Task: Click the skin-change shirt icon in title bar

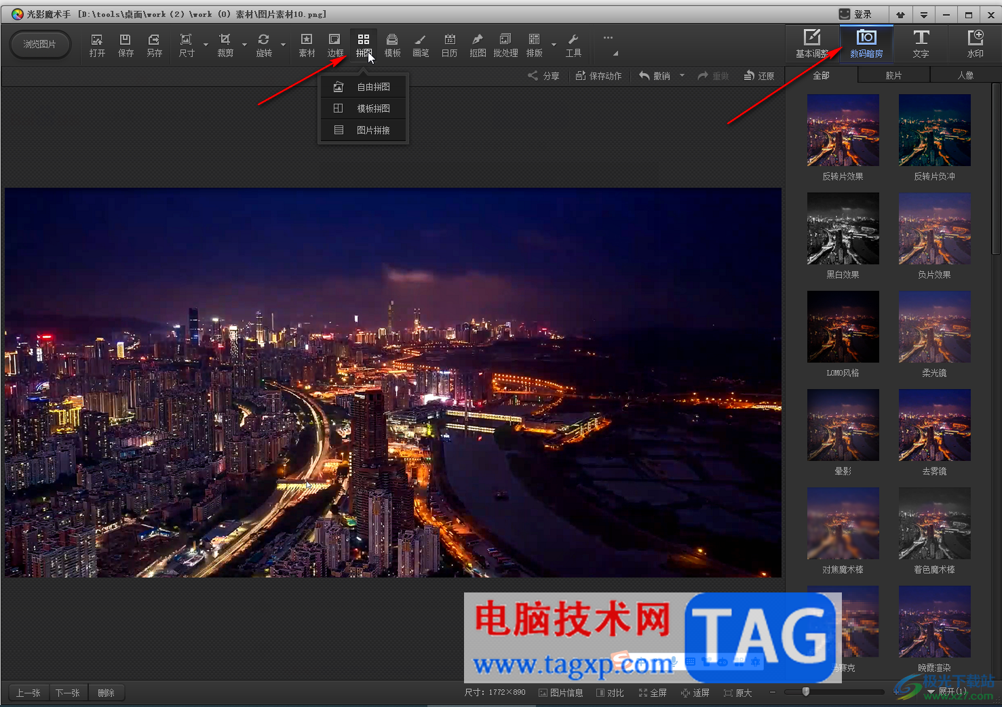Action: point(900,14)
